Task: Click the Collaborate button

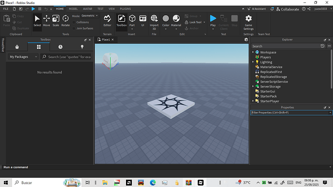Action: click(288, 9)
